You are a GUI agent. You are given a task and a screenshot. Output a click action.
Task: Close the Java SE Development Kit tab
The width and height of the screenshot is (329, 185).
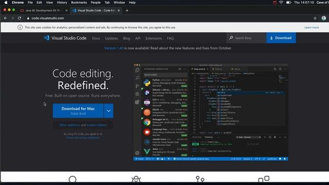[66, 10]
